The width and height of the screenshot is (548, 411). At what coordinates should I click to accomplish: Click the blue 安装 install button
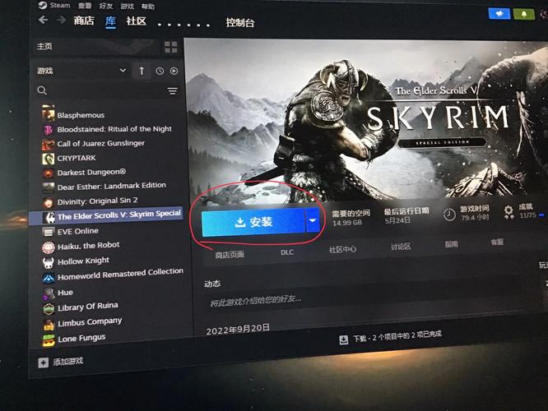pyautogui.click(x=253, y=222)
